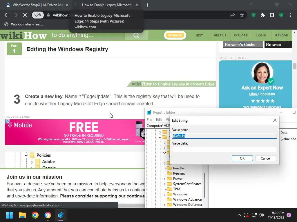Open the EXPLORE menu on wikiHow
Image resolution: width=297 pixels, height=222 pixels.
(x=240, y=35)
